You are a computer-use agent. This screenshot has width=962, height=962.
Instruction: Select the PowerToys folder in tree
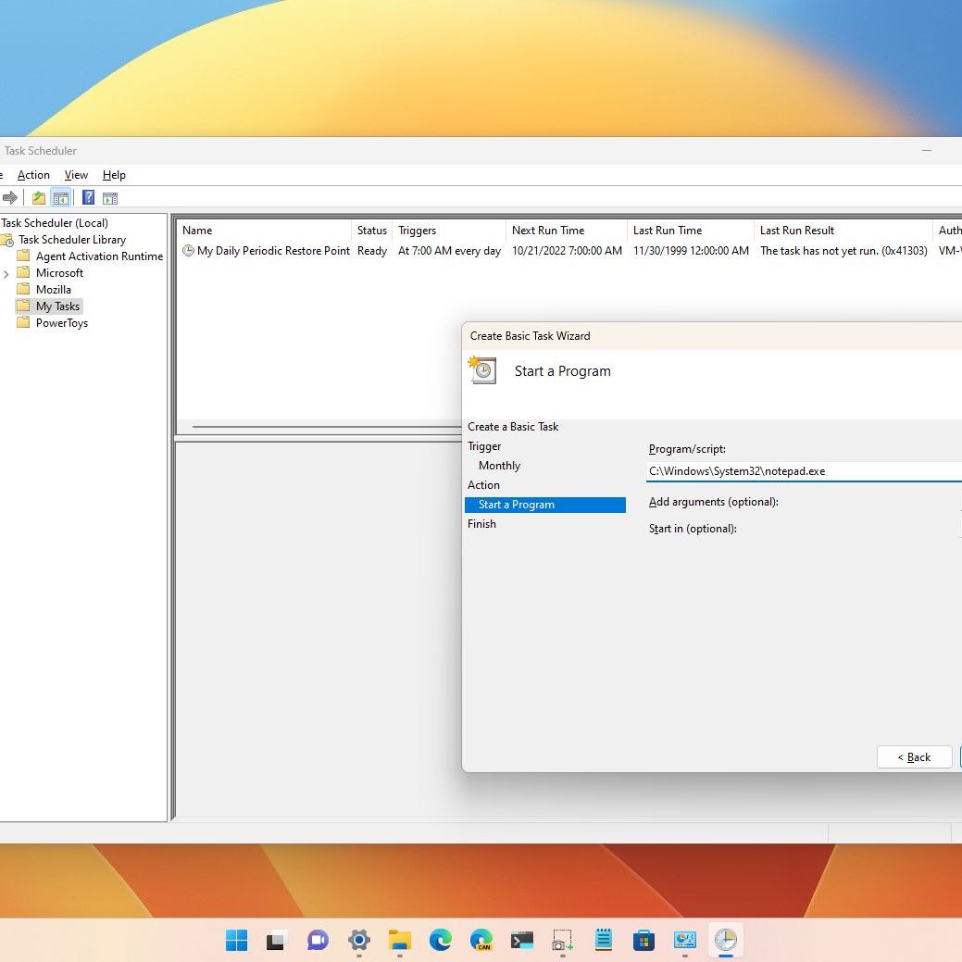click(x=61, y=323)
